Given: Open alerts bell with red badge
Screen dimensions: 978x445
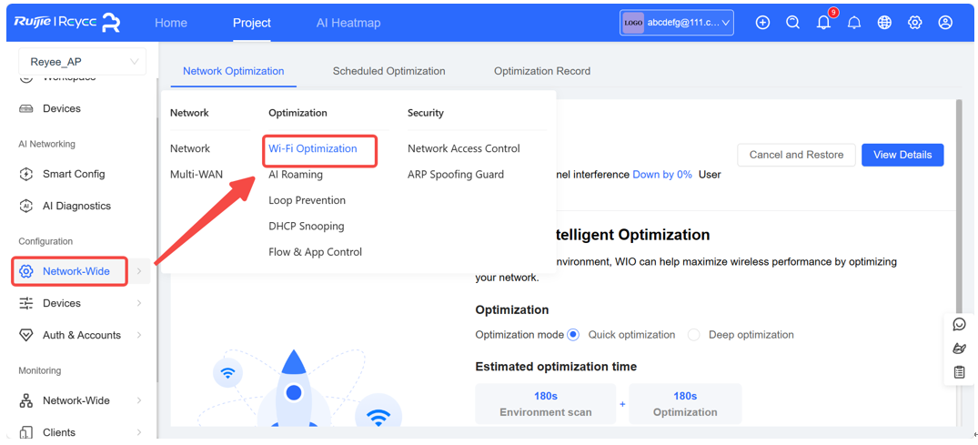Looking at the screenshot, I should click(x=823, y=23).
